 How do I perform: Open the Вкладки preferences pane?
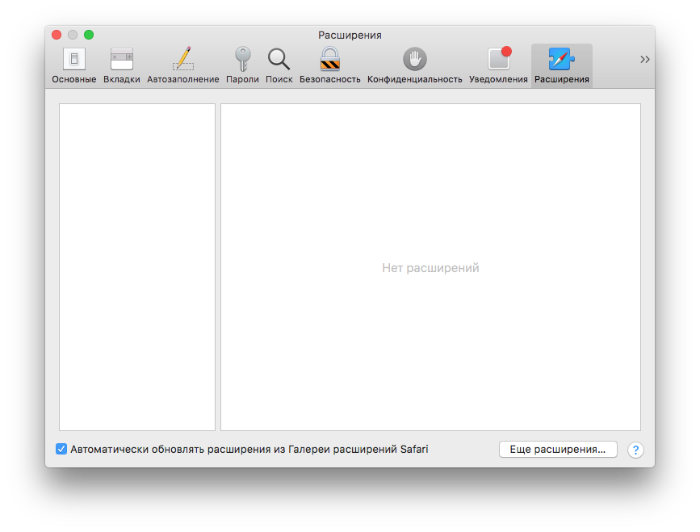point(122,65)
